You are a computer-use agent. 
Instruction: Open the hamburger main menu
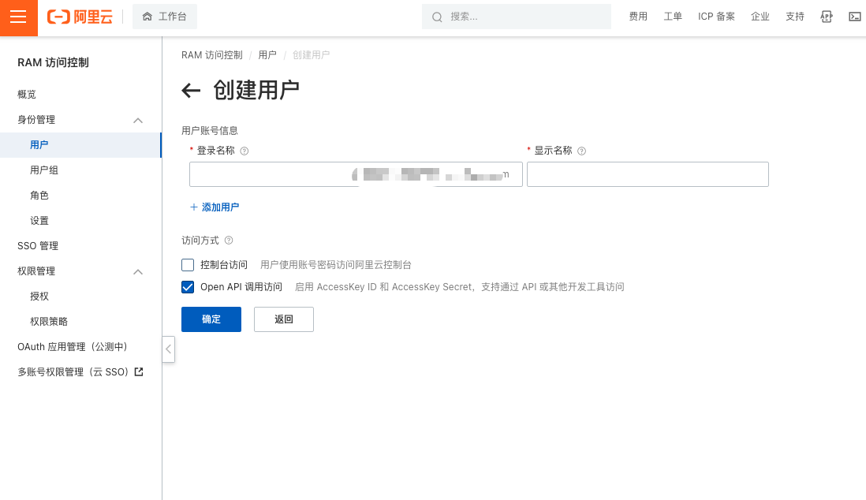(19, 17)
